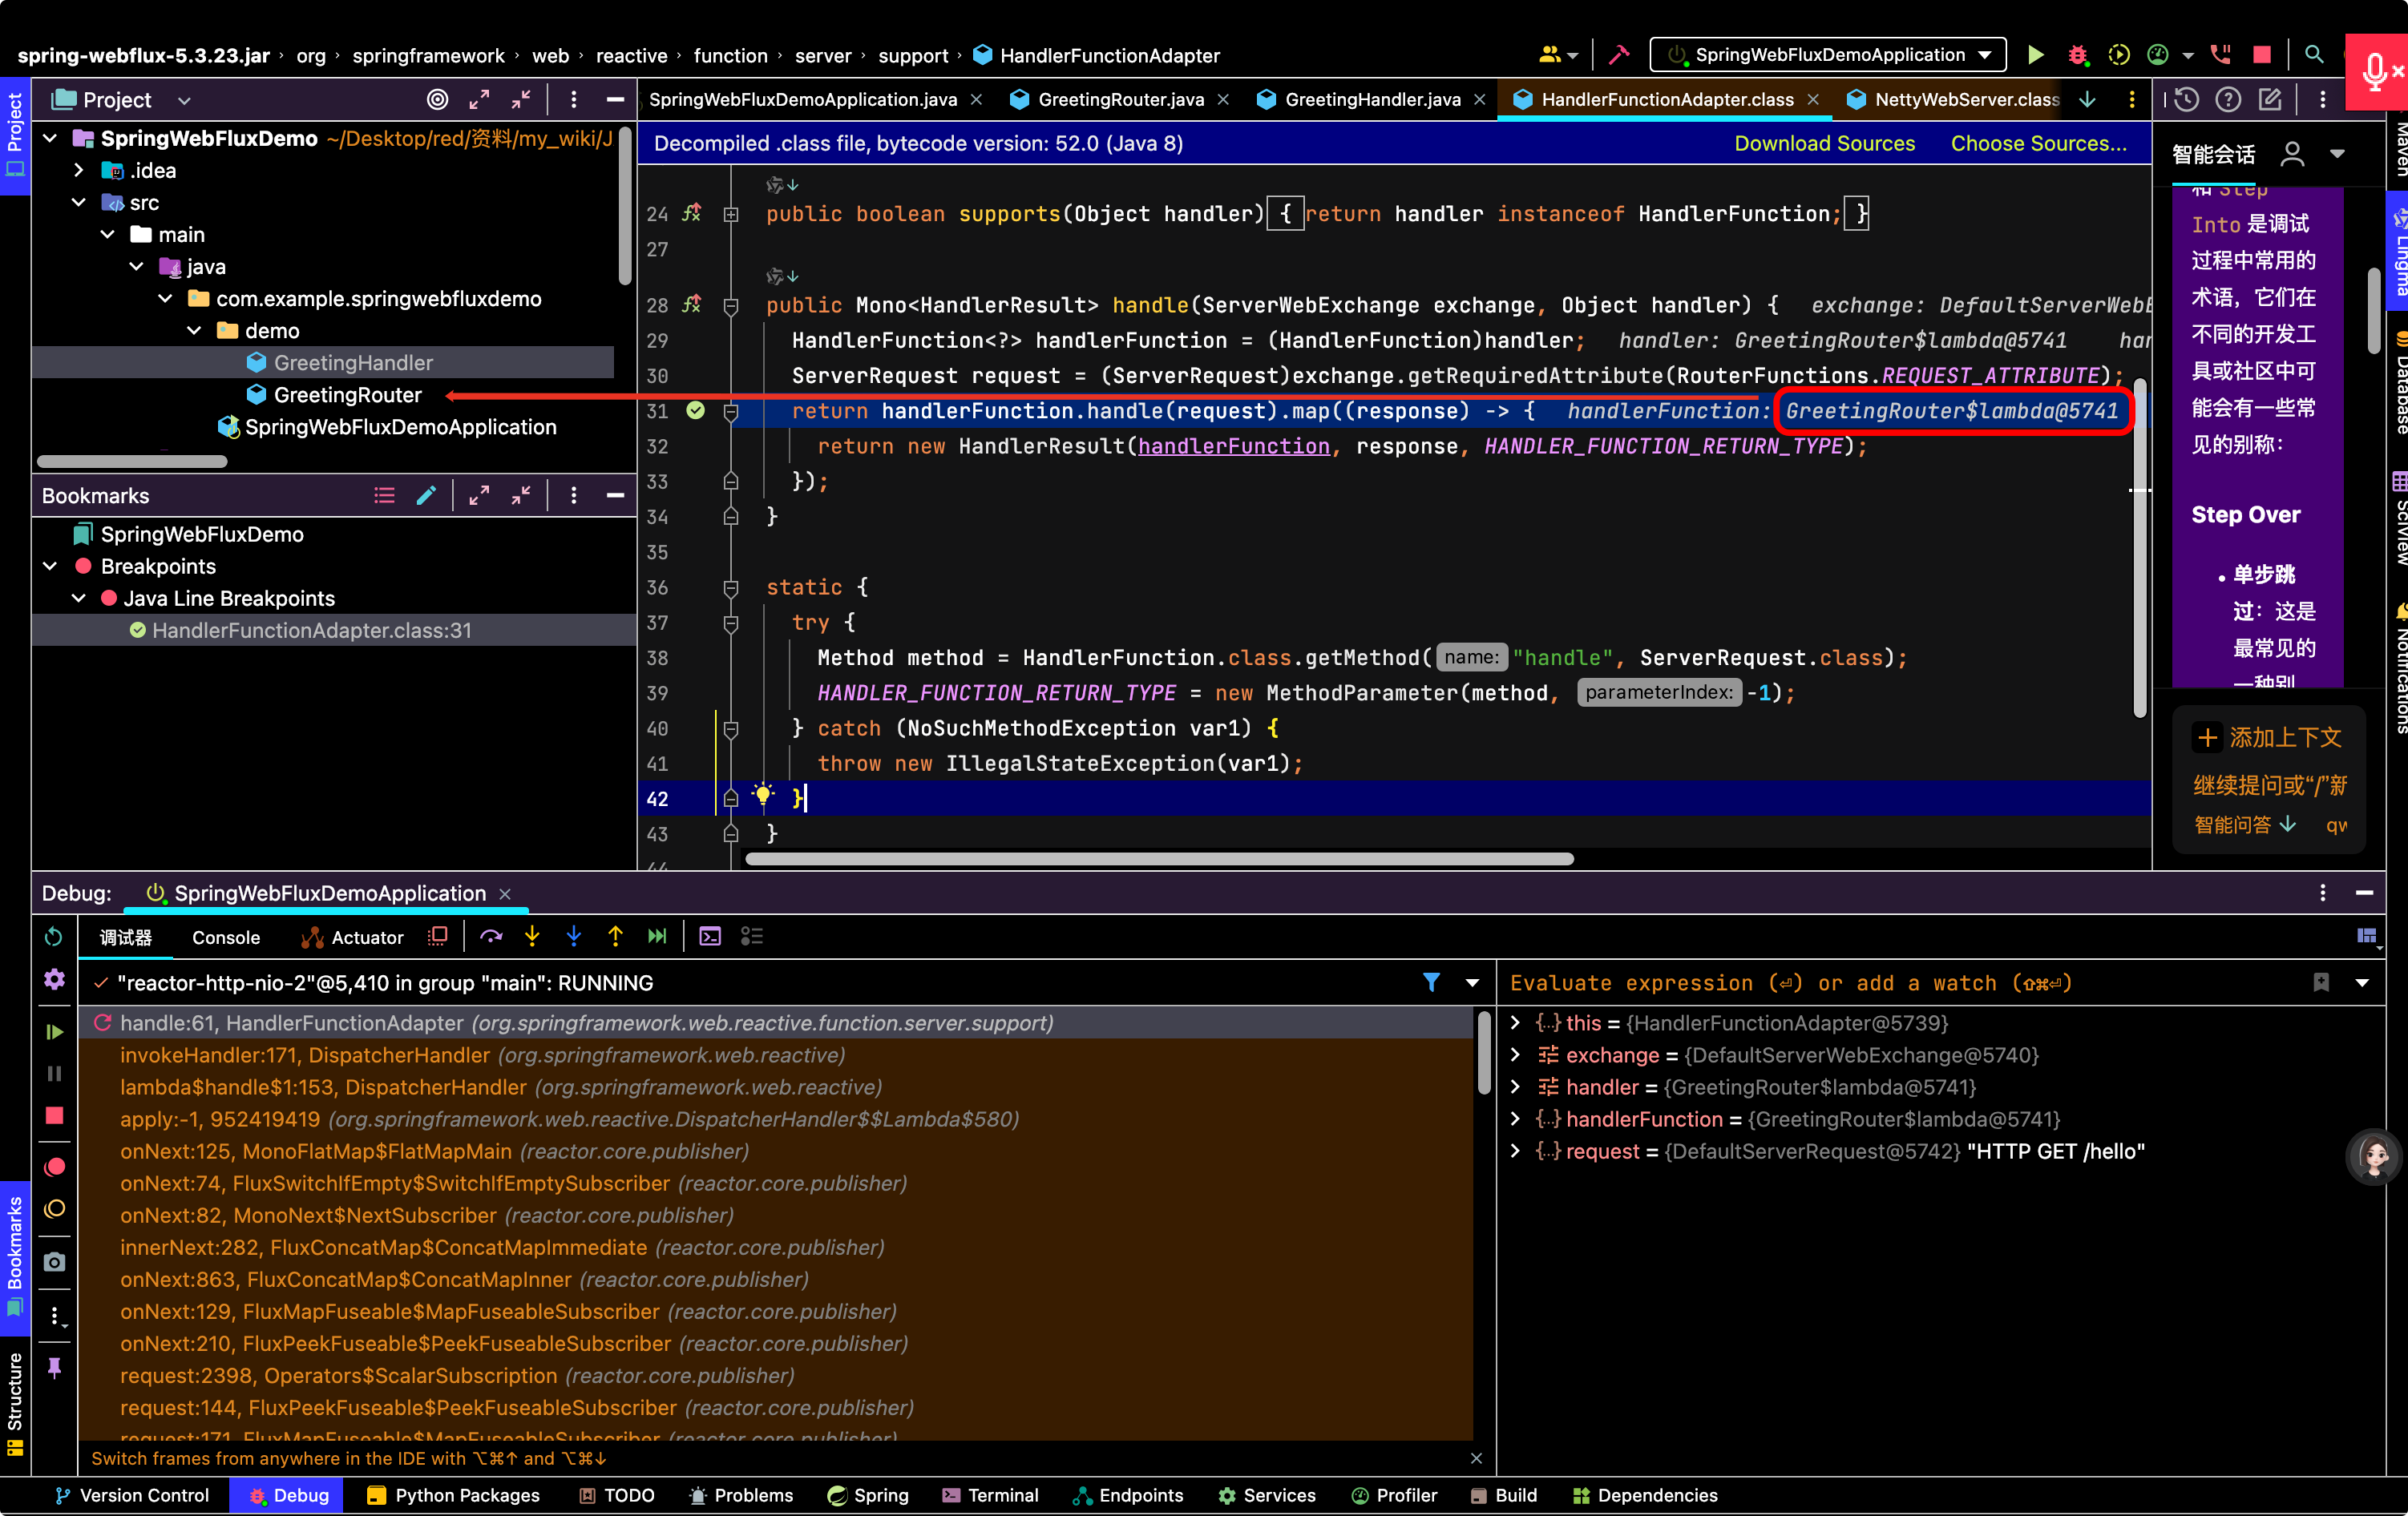Click the Choose Sources link

[2038, 143]
